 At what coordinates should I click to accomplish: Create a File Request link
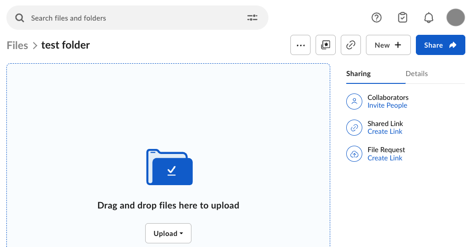click(x=385, y=158)
